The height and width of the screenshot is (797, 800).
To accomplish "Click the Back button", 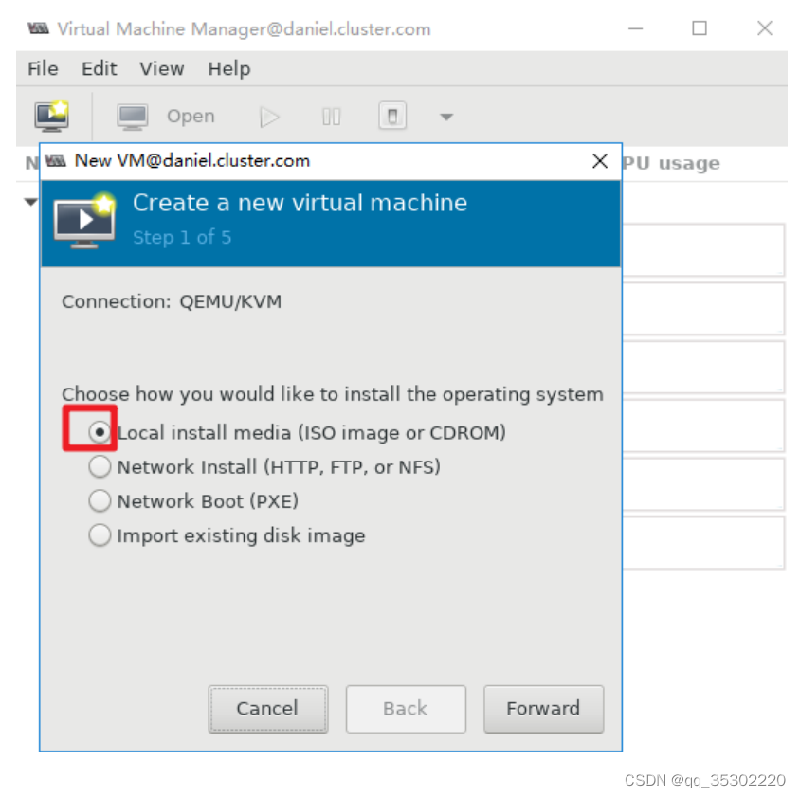I will pos(406,709).
